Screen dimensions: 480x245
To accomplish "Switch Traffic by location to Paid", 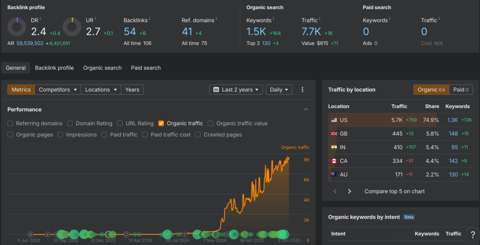I will click(460, 90).
